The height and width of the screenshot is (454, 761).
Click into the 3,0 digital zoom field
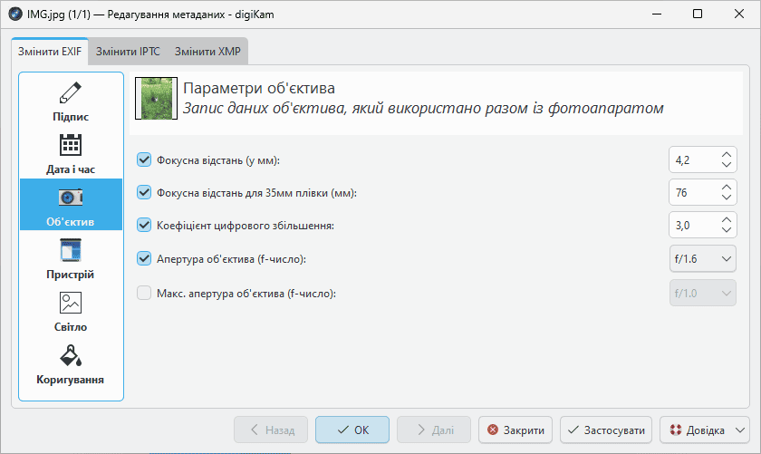(x=694, y=226)
